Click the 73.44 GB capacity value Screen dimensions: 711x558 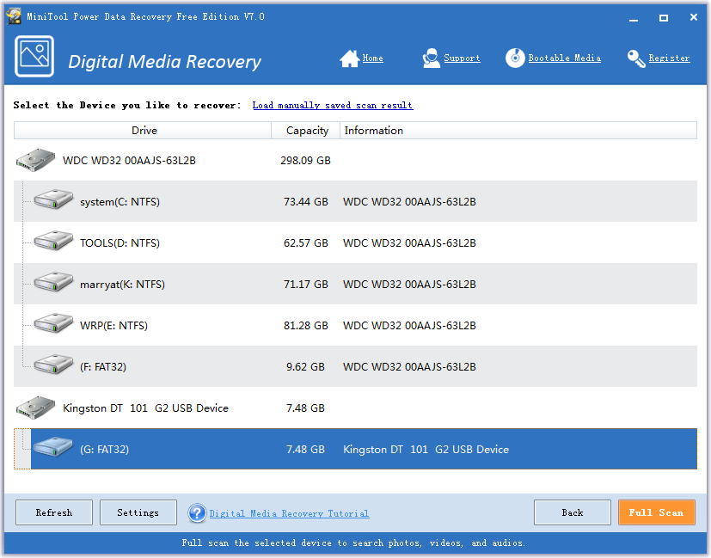click(x=305, y=202)
